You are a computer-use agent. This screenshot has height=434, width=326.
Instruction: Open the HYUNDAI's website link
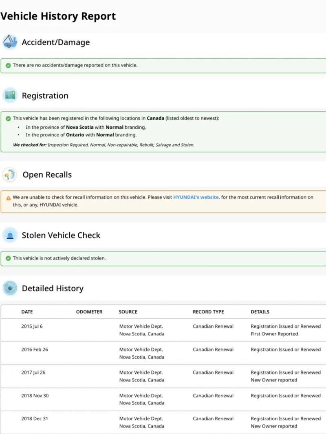coord(196,197)
